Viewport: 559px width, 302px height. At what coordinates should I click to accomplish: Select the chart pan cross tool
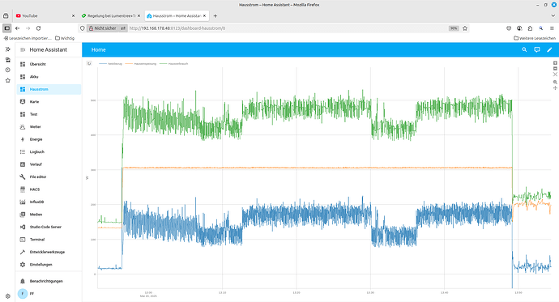coord(555,87)
